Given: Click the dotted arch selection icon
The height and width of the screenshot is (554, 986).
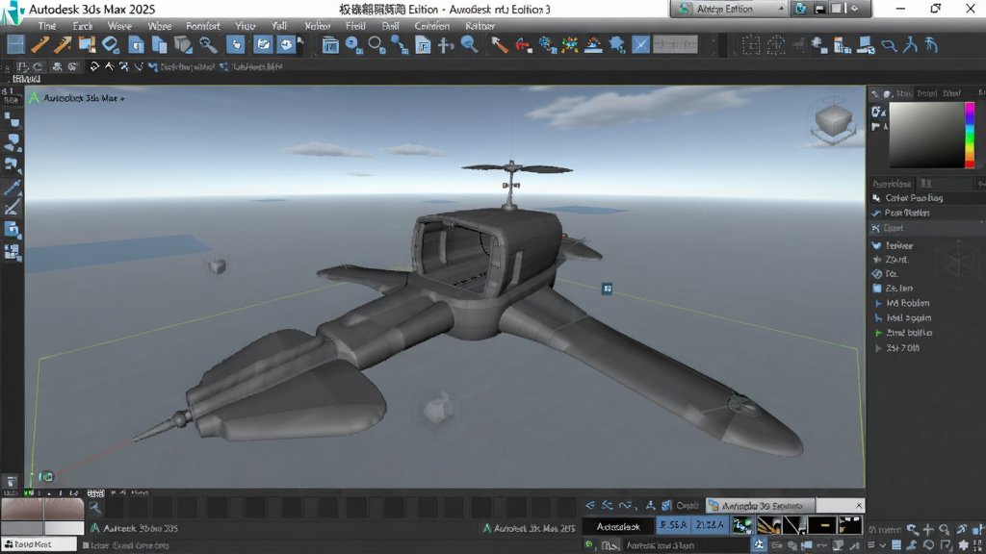Looking at the screenshot, I should (775, 45).
